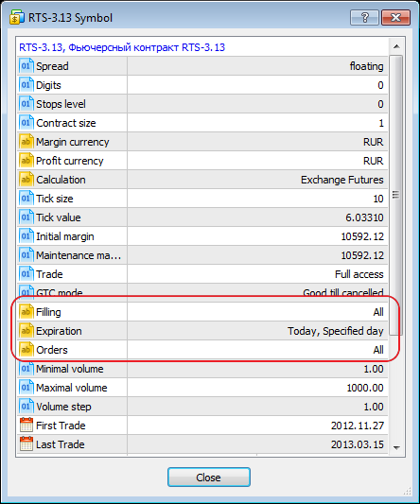Select the First Trade date '2012.11.27'
The height and width of the screenshot is (504, 420).
point(358,426)
